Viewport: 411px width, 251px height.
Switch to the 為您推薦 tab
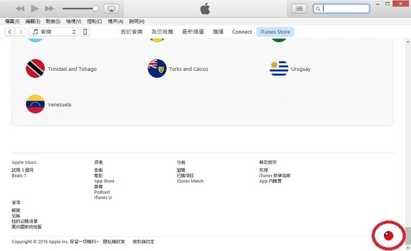click(162, 32)
